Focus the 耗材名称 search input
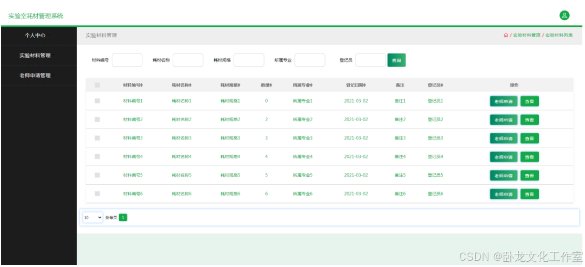 click(188, 60)
